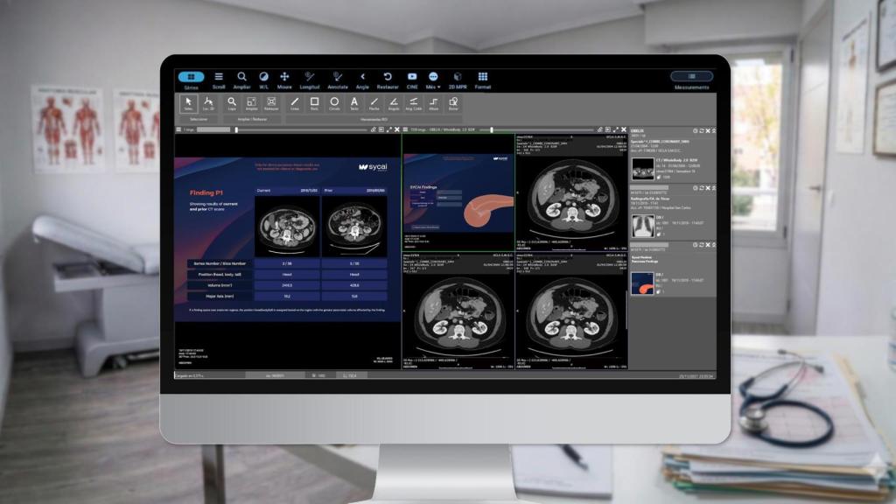
Task: Open the 2D MPR view
Action: pos(458,80)
